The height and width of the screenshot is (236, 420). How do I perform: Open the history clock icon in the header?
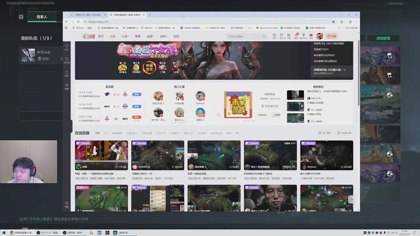pyautogui.click(x=274, y=36)
